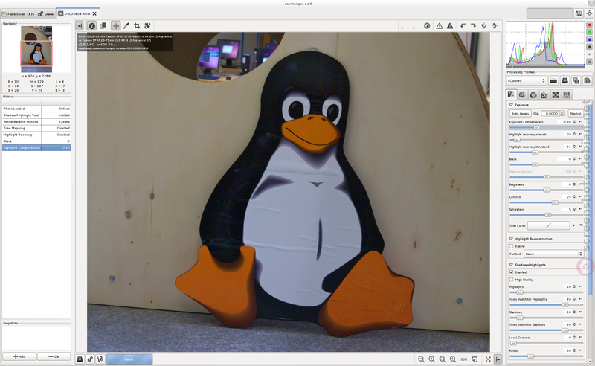Flip image horizontally icon
This screenshot has height=366, width=595.
(484, 26)
